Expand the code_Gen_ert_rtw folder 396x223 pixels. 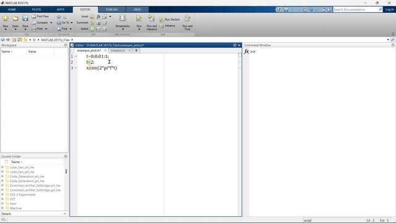pyautogui.click(x=2, y=167)
